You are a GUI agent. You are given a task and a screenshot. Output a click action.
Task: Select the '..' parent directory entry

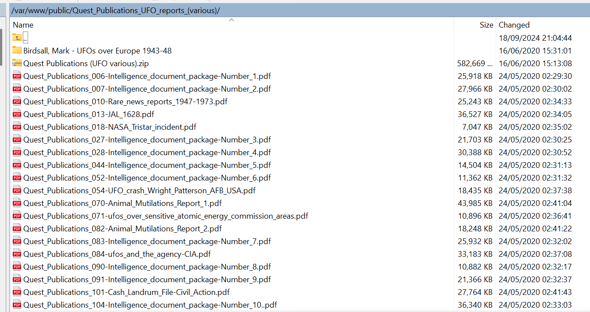pyautogui.click(x=25, y=38)
